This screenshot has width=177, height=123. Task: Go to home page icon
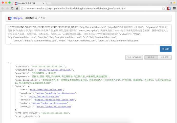[x=17, y=8]
